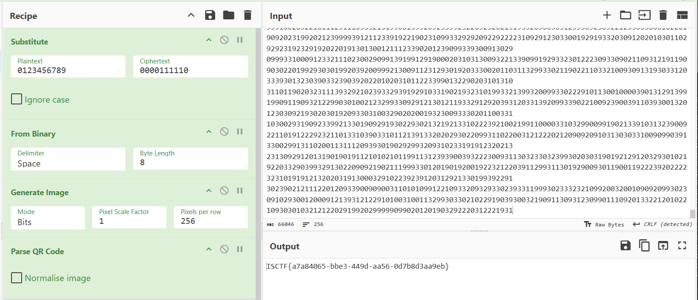The height and width of the screenshot is (300, 698).
Task: Copy the output to clipboard
Action: click(644, 245)
